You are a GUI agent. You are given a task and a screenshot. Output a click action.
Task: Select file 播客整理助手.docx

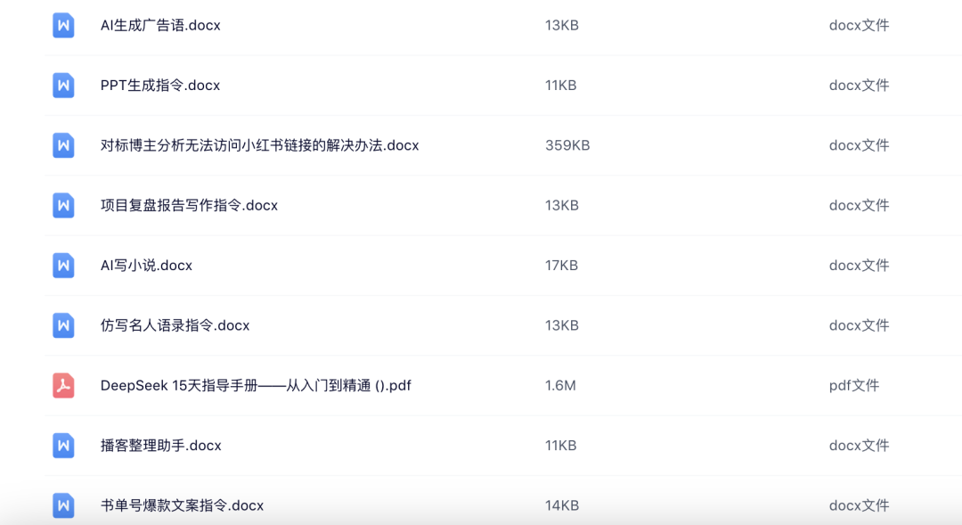click(x=160, y=446)
